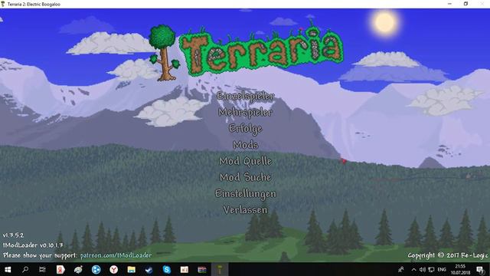490x276 pixels.
Task: Open Yandex Browser taskbar icon
Action: click(114, 269)
